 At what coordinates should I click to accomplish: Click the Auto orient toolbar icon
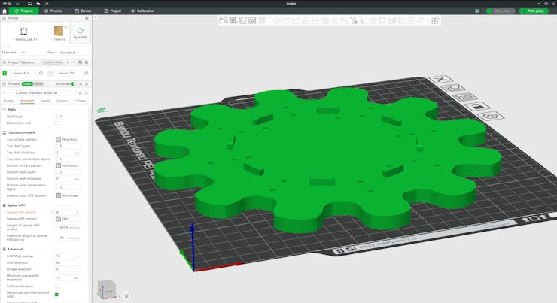pyautogui.click(x=242, y=20)
